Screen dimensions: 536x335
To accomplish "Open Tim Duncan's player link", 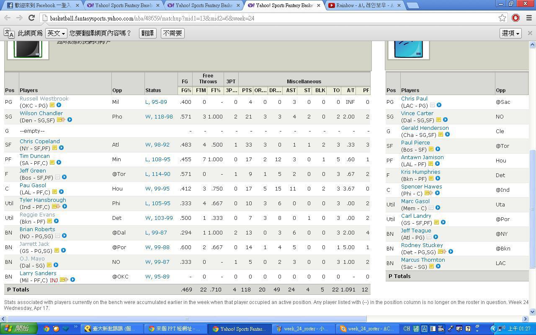I will (x=35, y=156).
